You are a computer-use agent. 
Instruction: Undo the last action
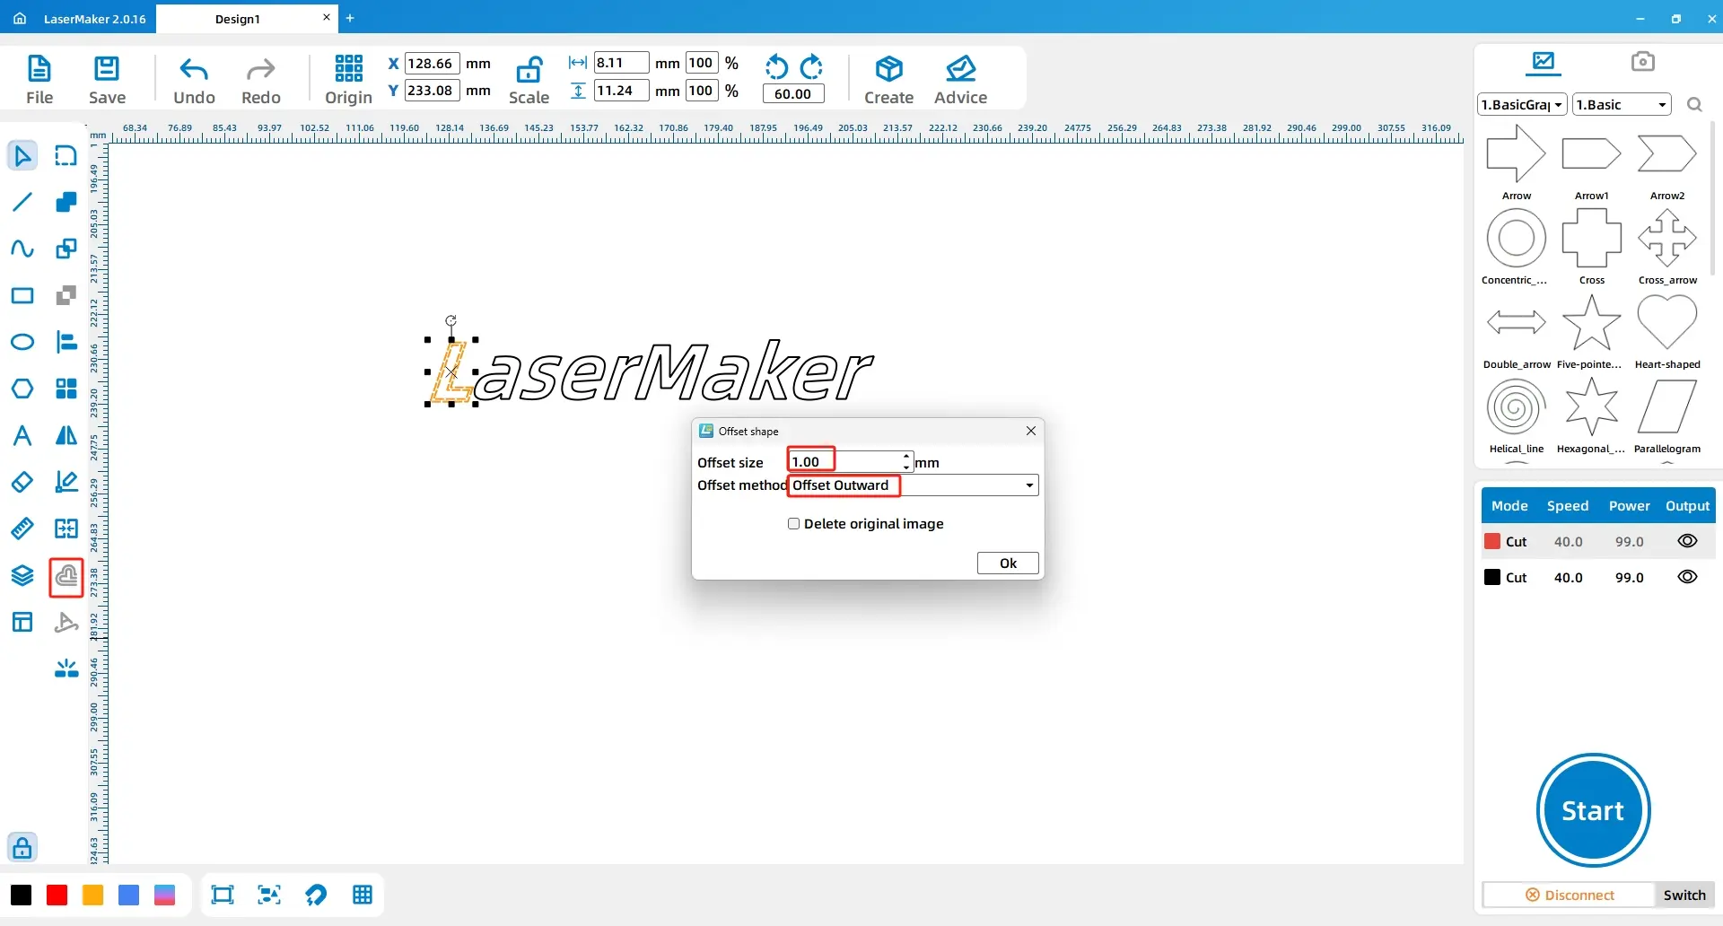coord(194,79)
